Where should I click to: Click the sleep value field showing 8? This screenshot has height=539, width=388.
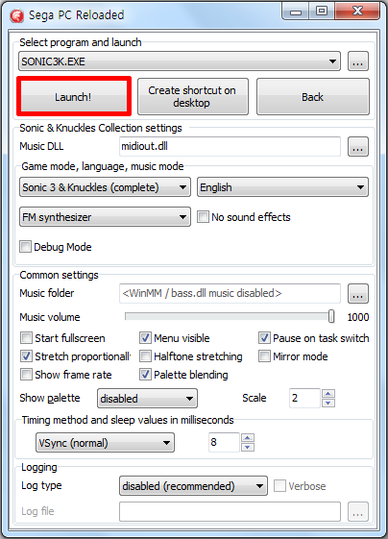(x=224, y=442)
